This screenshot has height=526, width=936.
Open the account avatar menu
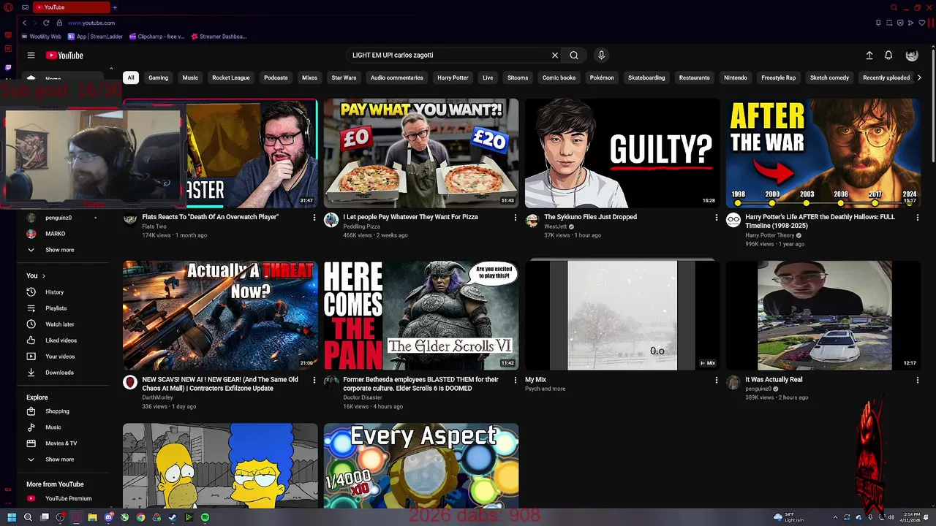tap(912, 56)
